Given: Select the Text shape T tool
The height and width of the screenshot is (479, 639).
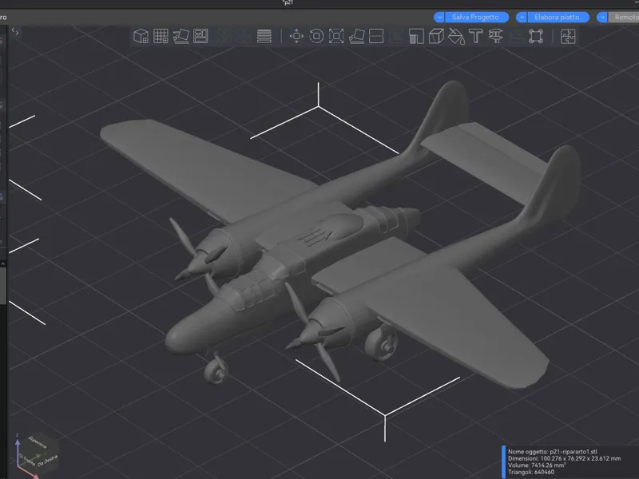Looking at the screenshot, I should [476, 36].
